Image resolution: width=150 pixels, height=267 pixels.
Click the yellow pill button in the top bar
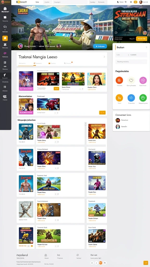[x=135, y=2]
